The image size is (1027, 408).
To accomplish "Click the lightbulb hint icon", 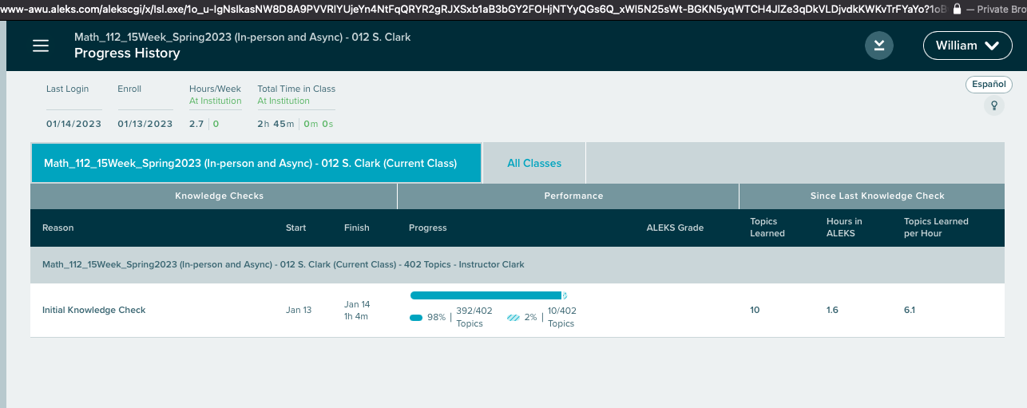I will click(994, 105).
